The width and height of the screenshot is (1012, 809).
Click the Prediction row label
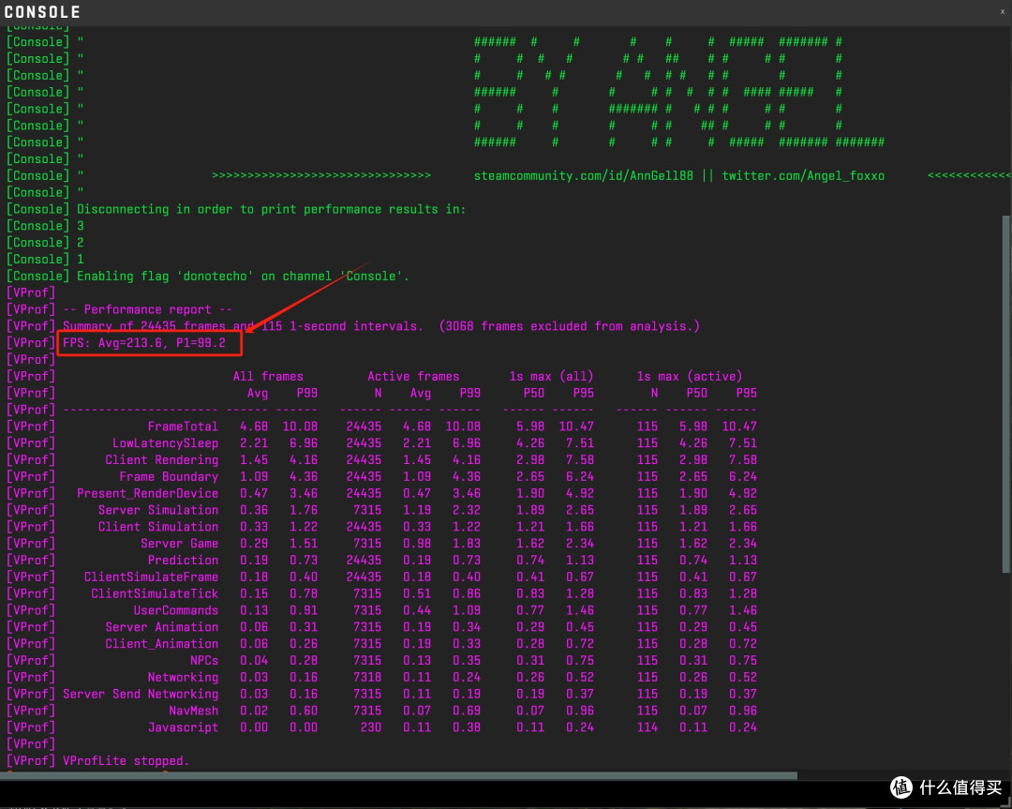183,561
